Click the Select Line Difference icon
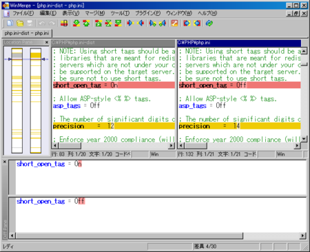 tap(64, 23)
